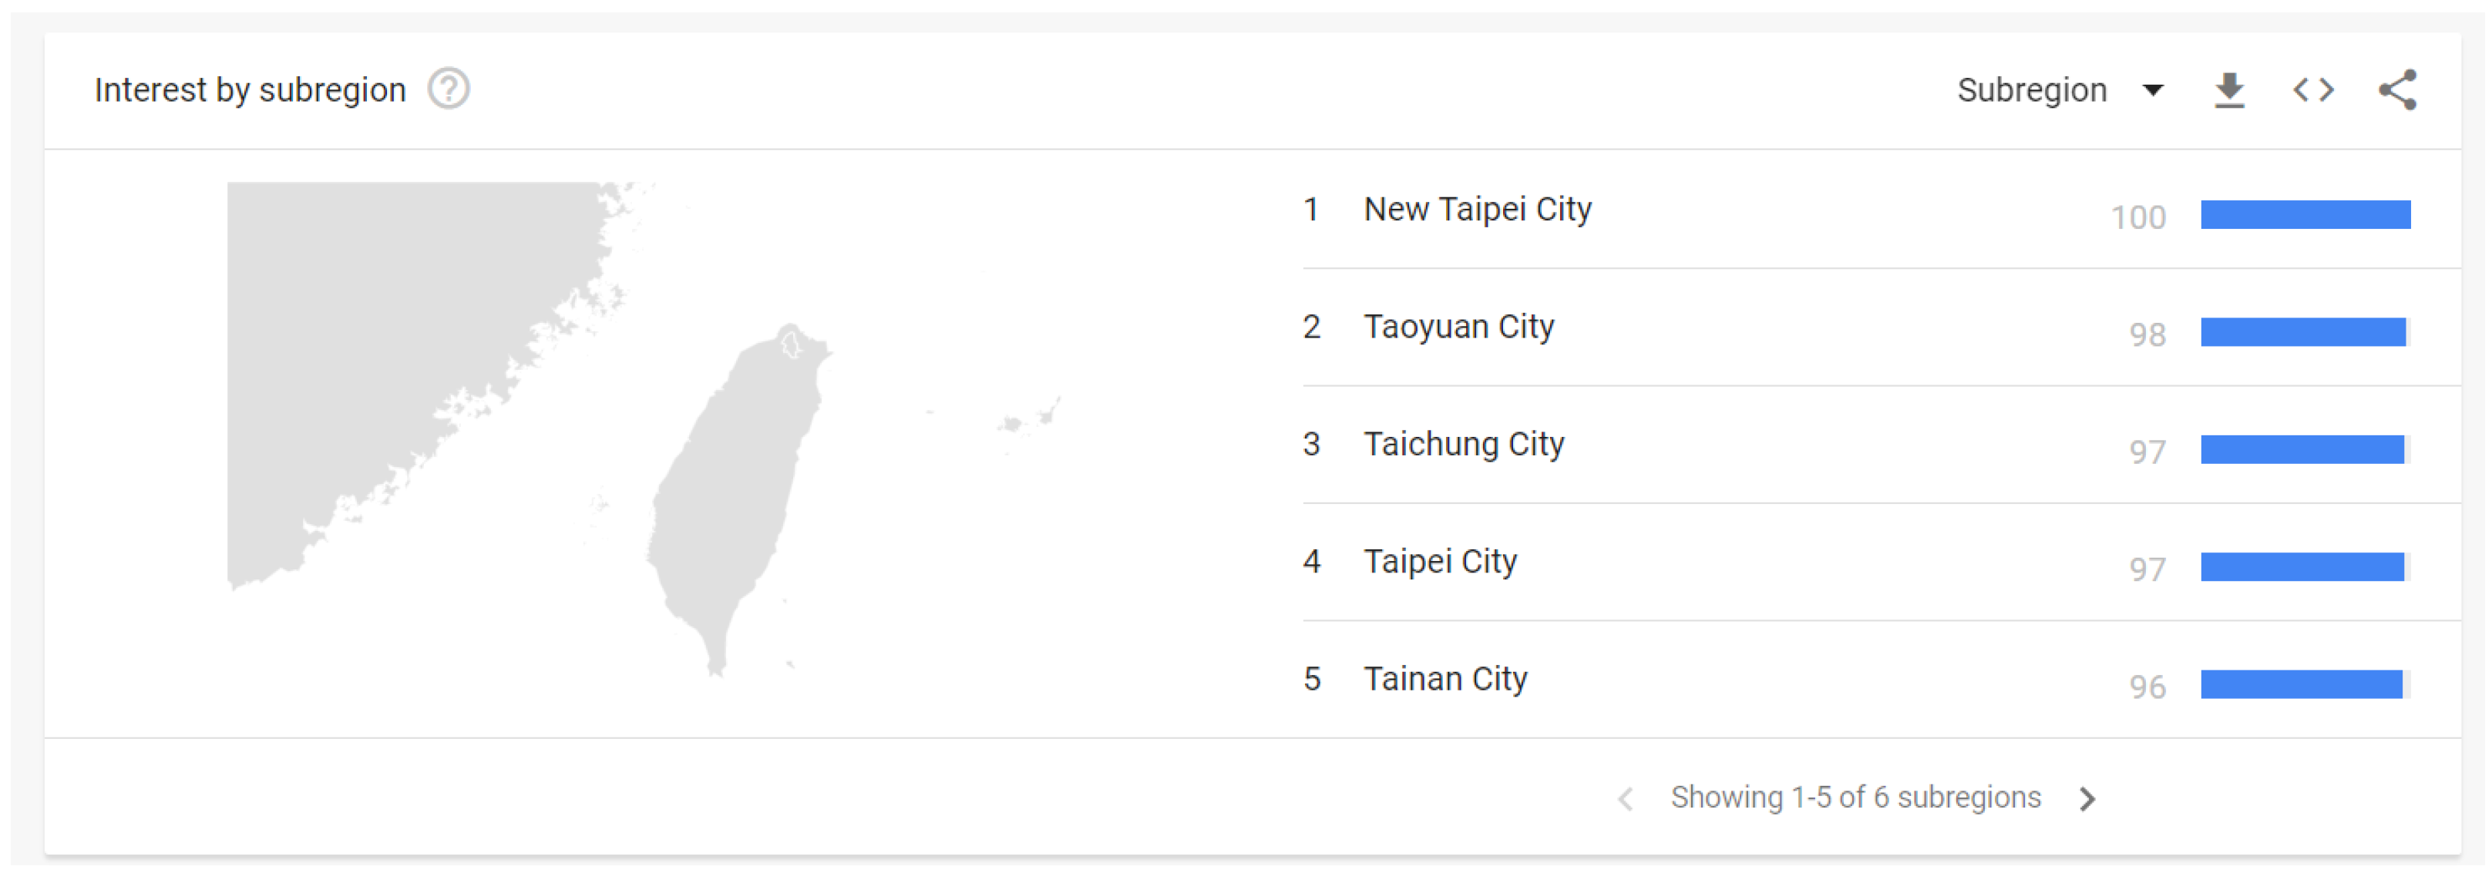This screenshot has width=2492, height=873.
Task: Click the help question mark icon
Action: pyautogui.click(x=449, y=90)
